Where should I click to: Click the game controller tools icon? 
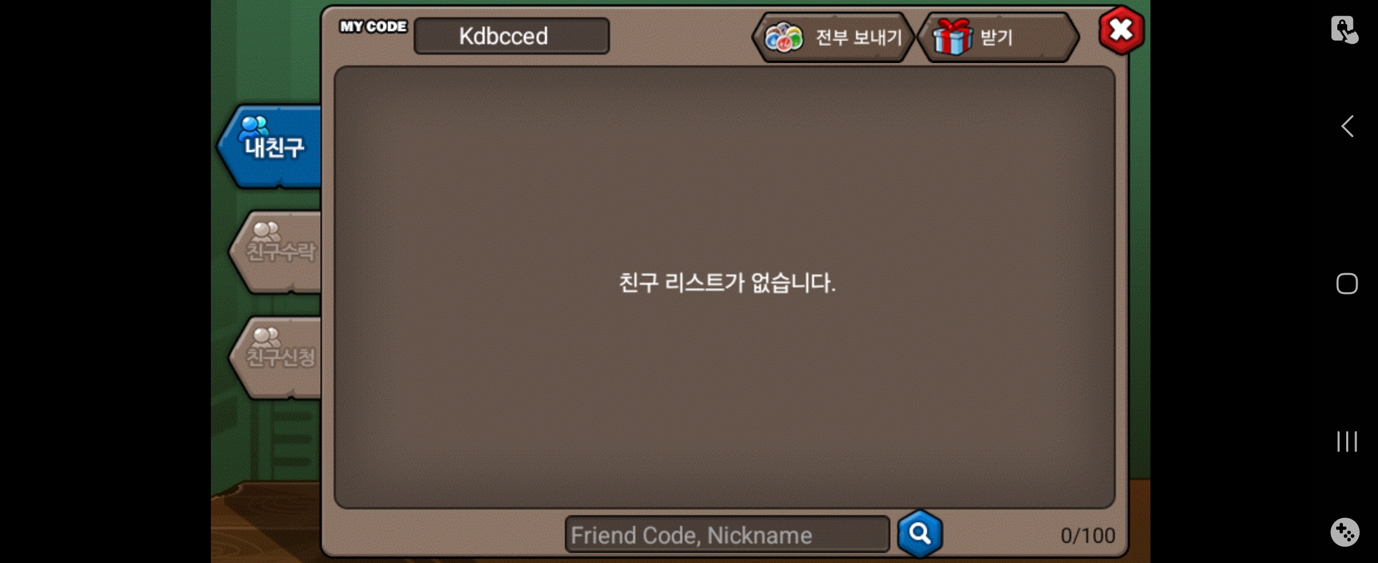tap(1344, 532)
